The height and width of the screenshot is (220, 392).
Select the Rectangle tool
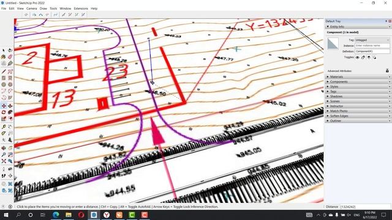[4, 78]
